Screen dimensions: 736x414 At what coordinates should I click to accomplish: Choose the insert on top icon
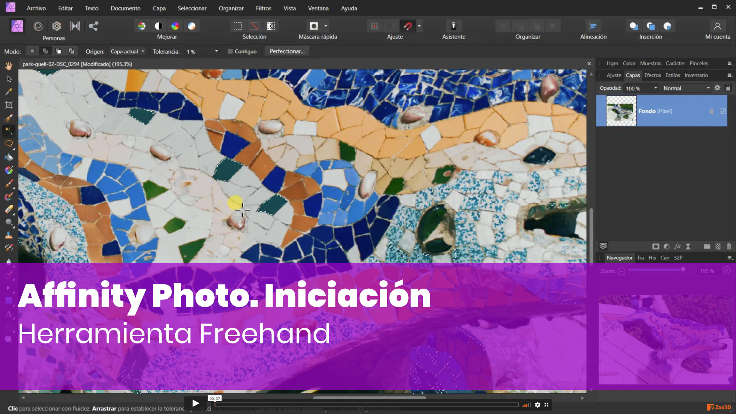[x=651, y=26]
